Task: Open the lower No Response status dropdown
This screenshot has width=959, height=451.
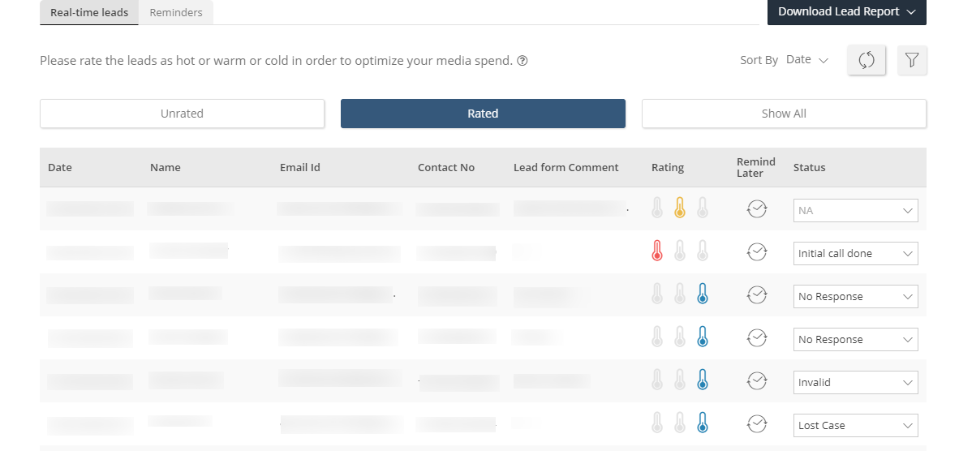Action: point(855,339)
